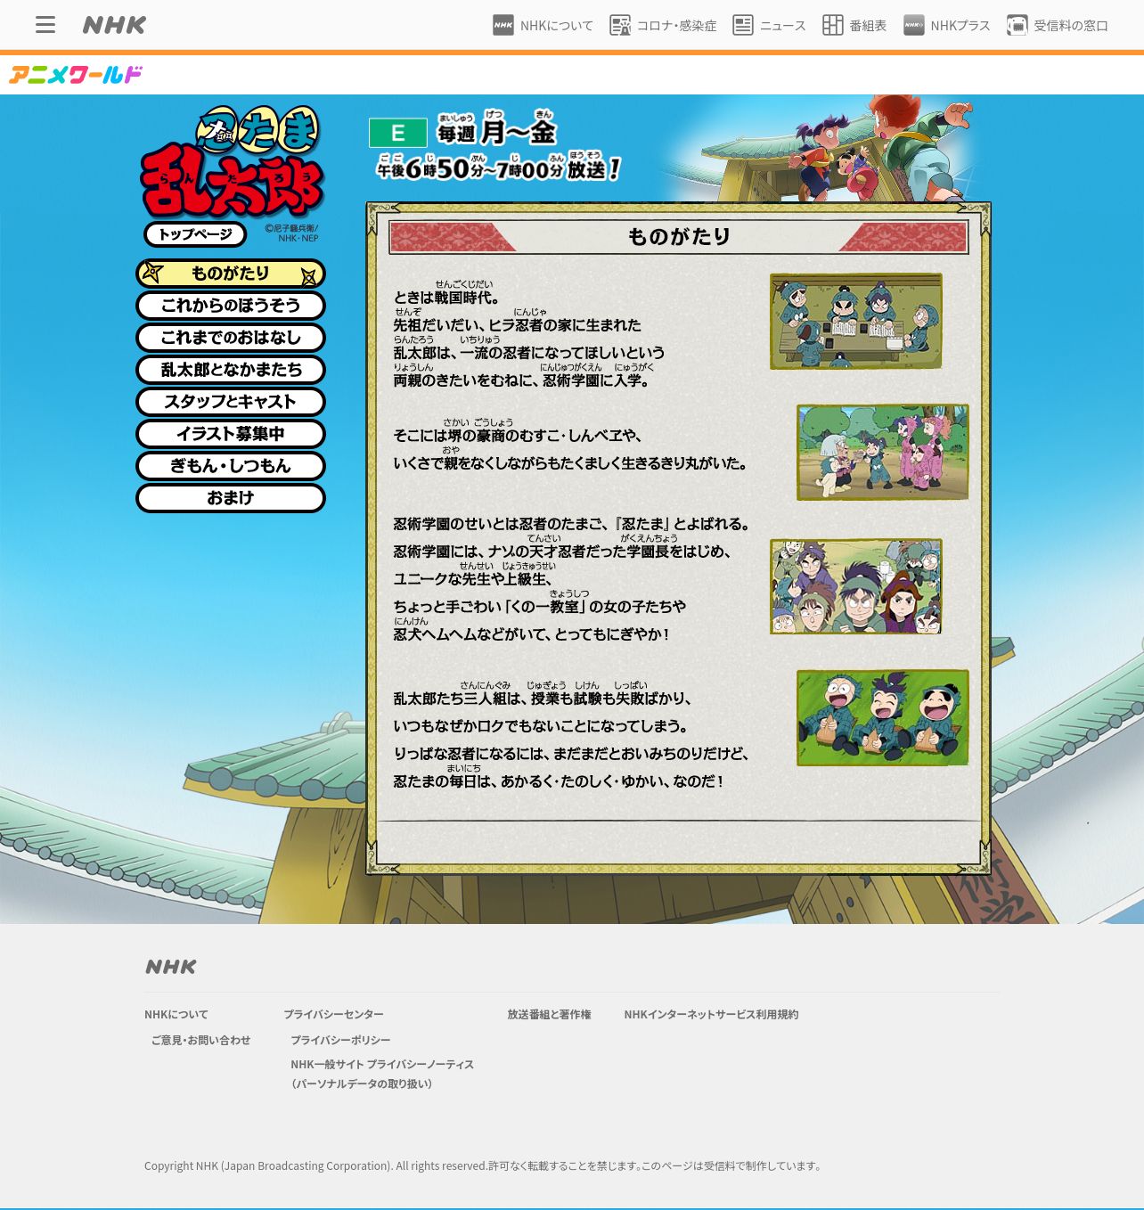Open the hamburger menu
This screenshot has height=1210, width=1144.
click(x=45, y=25)
